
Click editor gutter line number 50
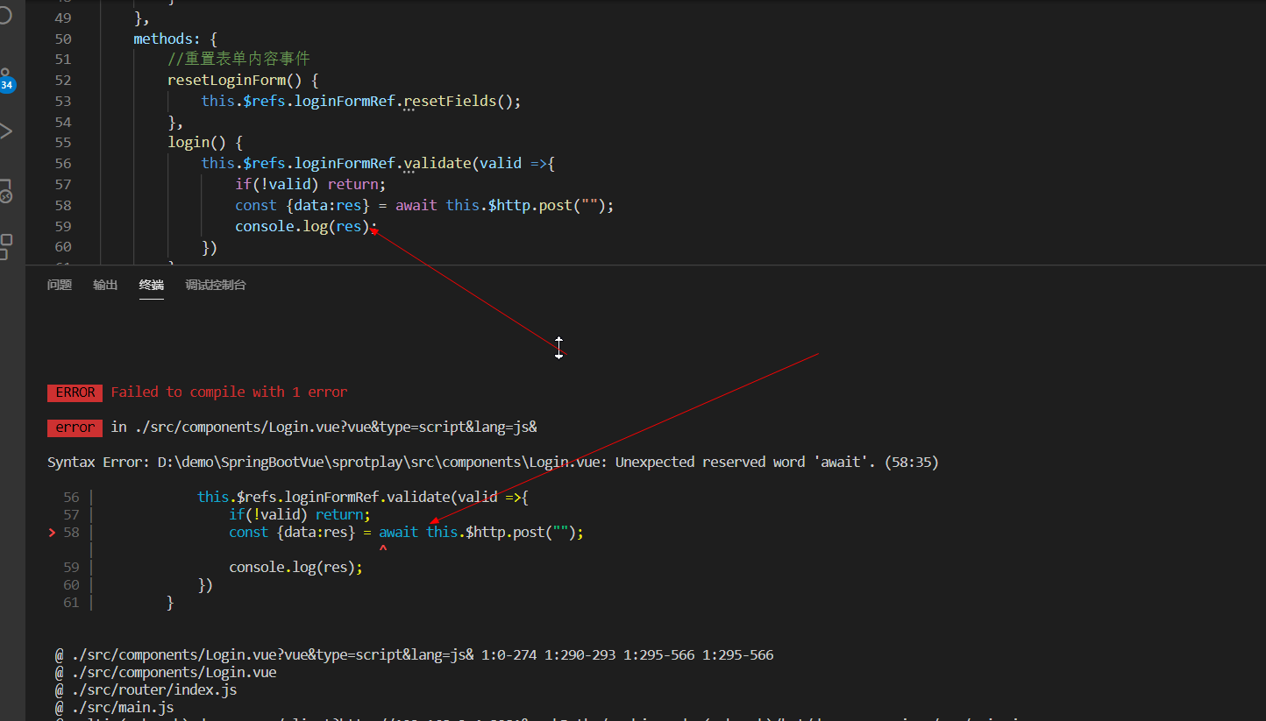tap(62, 39)
